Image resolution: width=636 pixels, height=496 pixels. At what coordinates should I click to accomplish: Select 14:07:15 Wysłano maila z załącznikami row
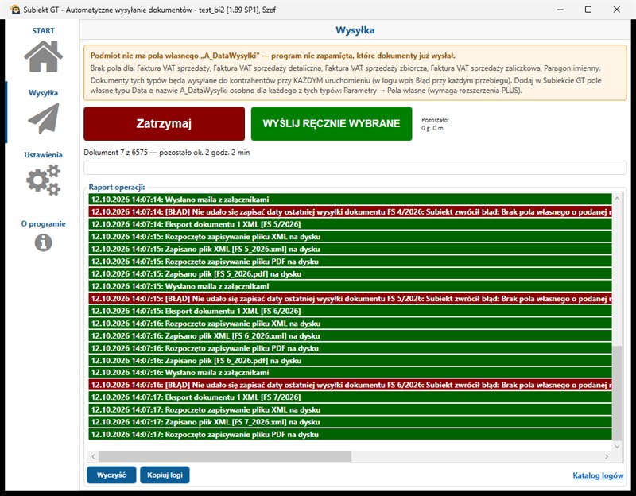(x=350, y=286)
